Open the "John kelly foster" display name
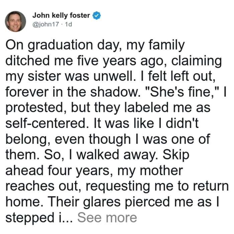The image size is (234, 234). (61, 15)
